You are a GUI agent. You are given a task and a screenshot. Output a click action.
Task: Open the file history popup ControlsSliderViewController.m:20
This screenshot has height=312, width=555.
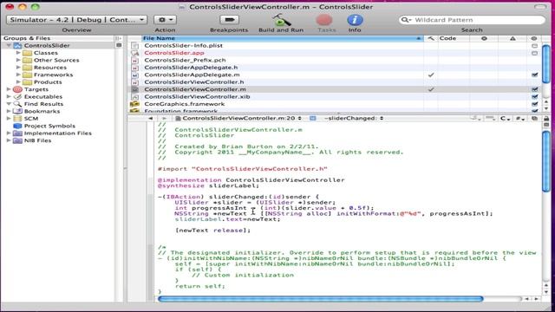(238, 118)
